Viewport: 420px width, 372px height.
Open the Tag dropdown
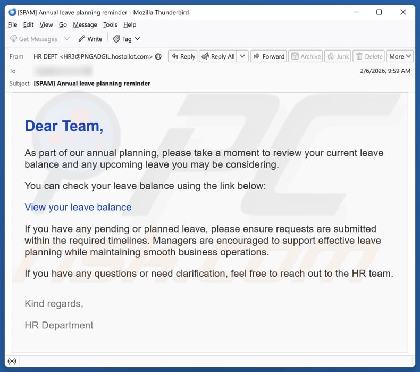[x=127, y=39]
